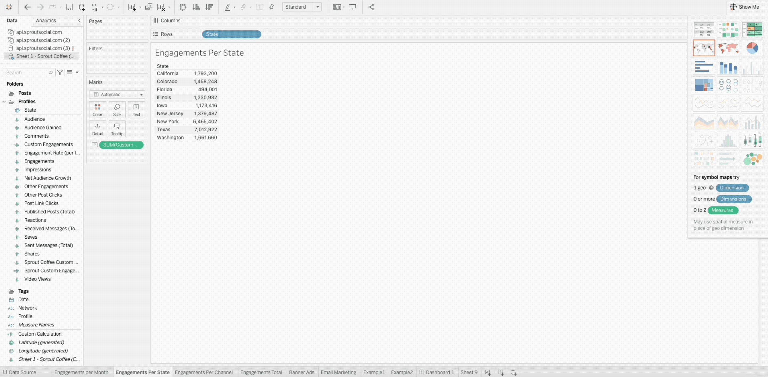Open the Highlight dropdown arrow
The height and width of the screenshot is (377, 768).
[234, 7]
